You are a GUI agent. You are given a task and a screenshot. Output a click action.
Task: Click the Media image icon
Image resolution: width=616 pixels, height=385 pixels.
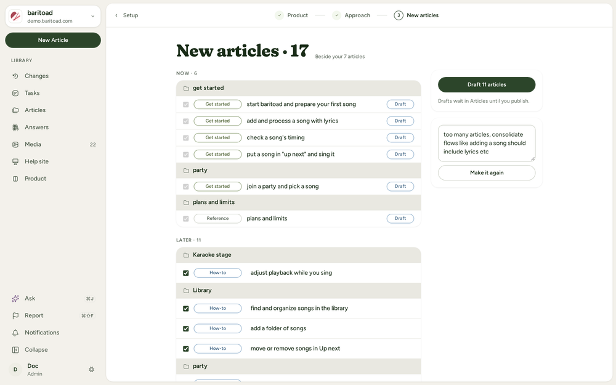[15, 145]
